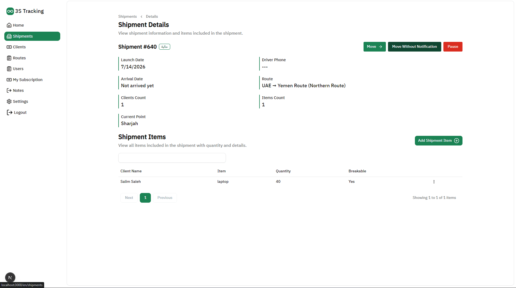The width and height of the screenshot is (516, 288).
Task: Click the Breakable column header
Action: (357, 171)
